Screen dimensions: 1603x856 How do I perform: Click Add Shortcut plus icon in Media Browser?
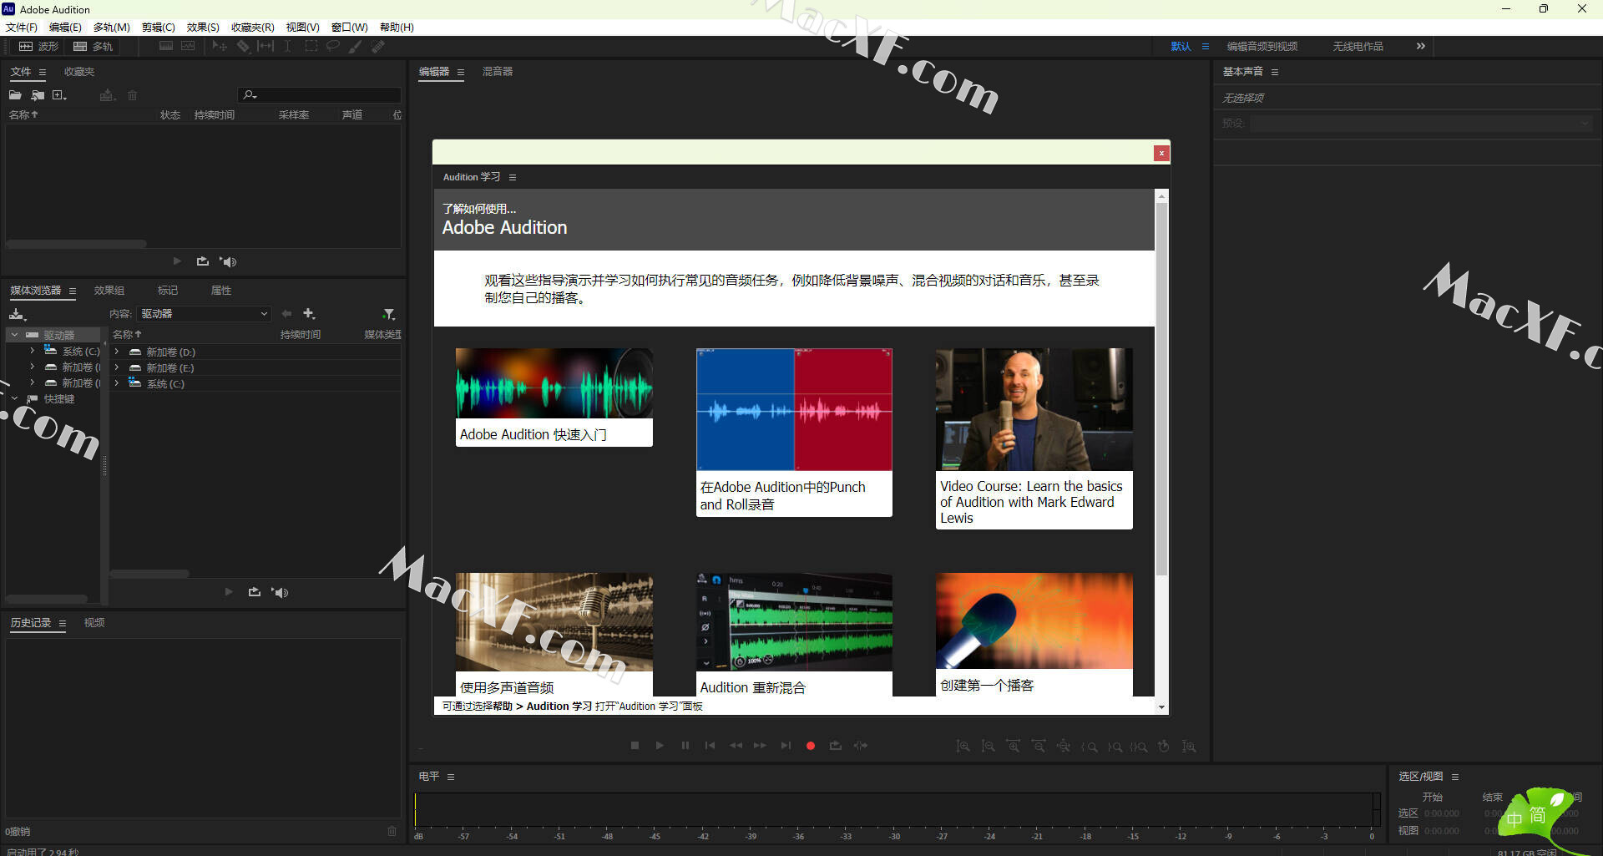click(309, 314)
